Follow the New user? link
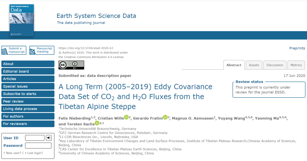Viewport: 307px width, 161px height. click(x=14, y=153)
